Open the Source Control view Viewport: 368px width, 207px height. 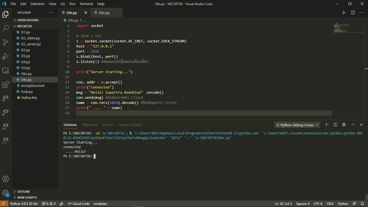(x=5, y=42)
